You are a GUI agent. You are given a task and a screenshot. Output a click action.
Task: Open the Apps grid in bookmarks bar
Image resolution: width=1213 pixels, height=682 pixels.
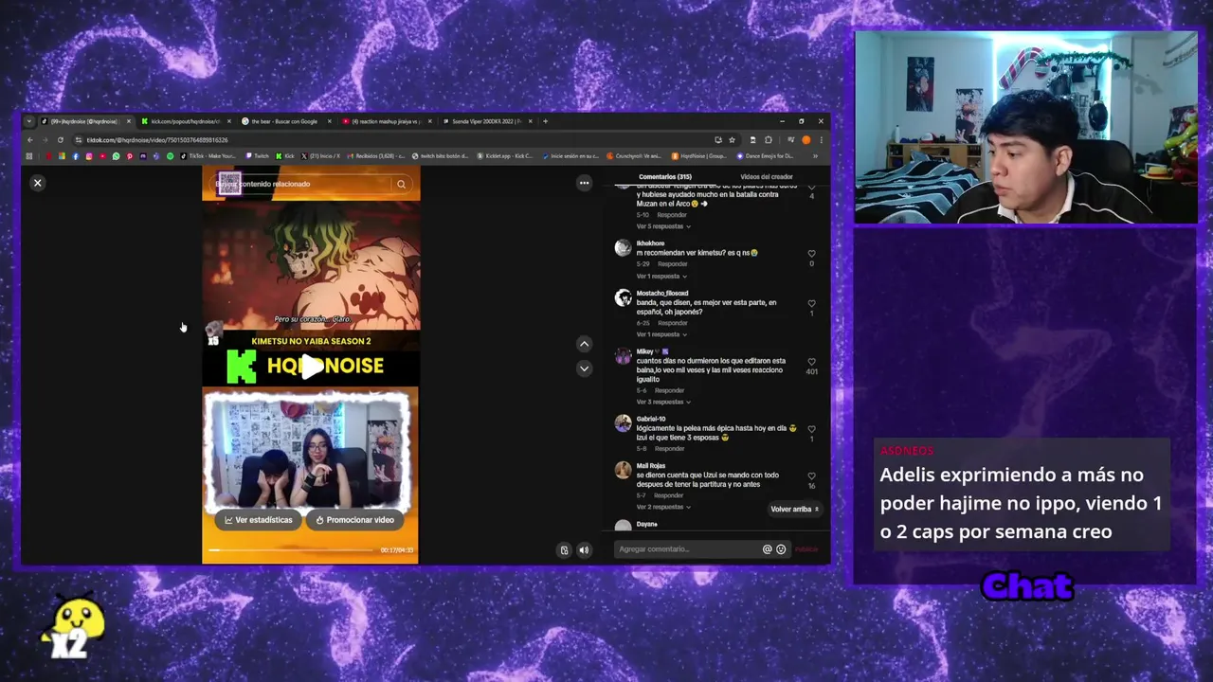(x=29, y=156)
